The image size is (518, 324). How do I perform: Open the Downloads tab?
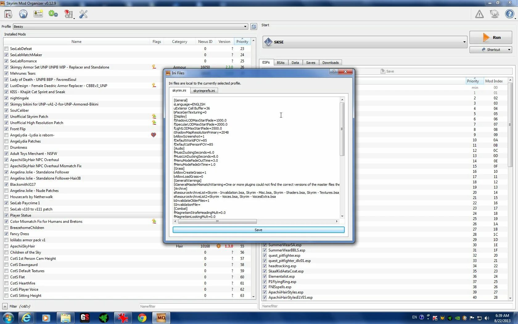pos(331,63)
